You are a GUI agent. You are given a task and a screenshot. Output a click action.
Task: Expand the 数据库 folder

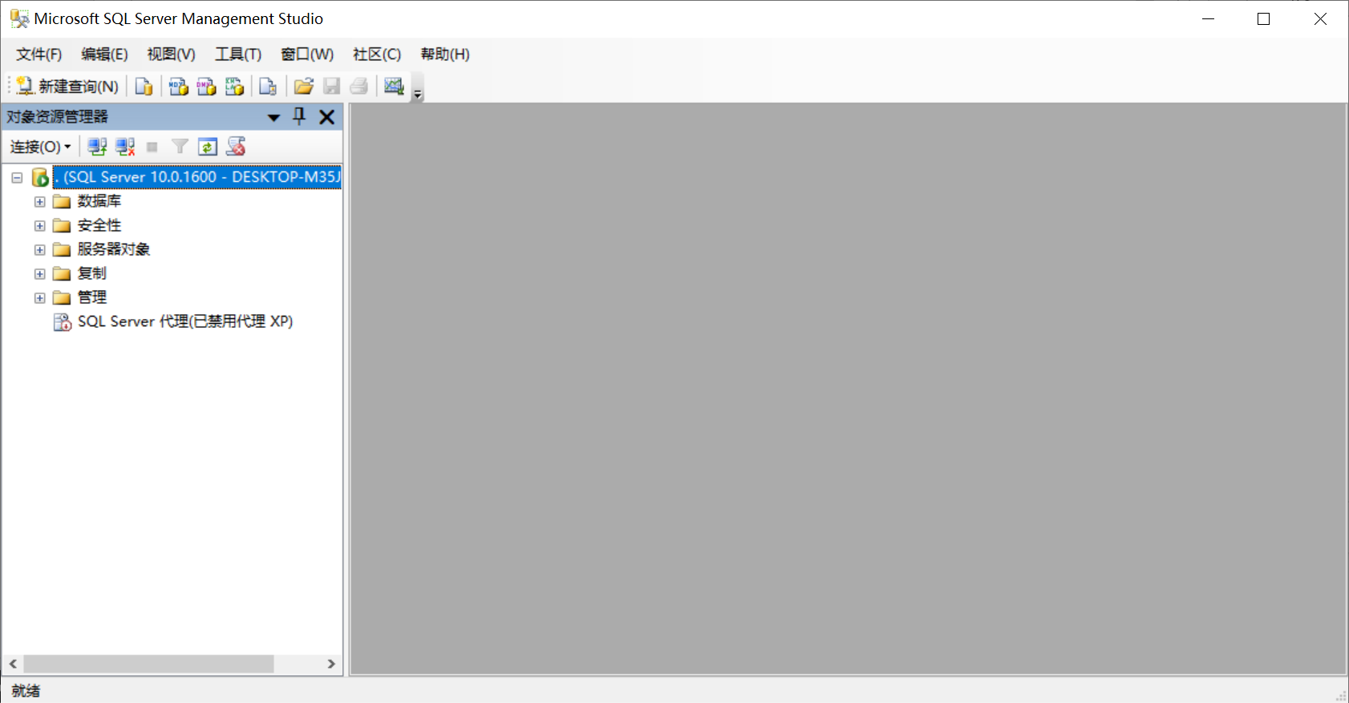coord(39,201)
